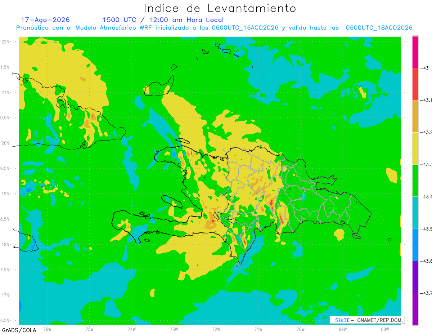Select the "72W" longitude axis label

pyautogui.click(x=216, y=329)
